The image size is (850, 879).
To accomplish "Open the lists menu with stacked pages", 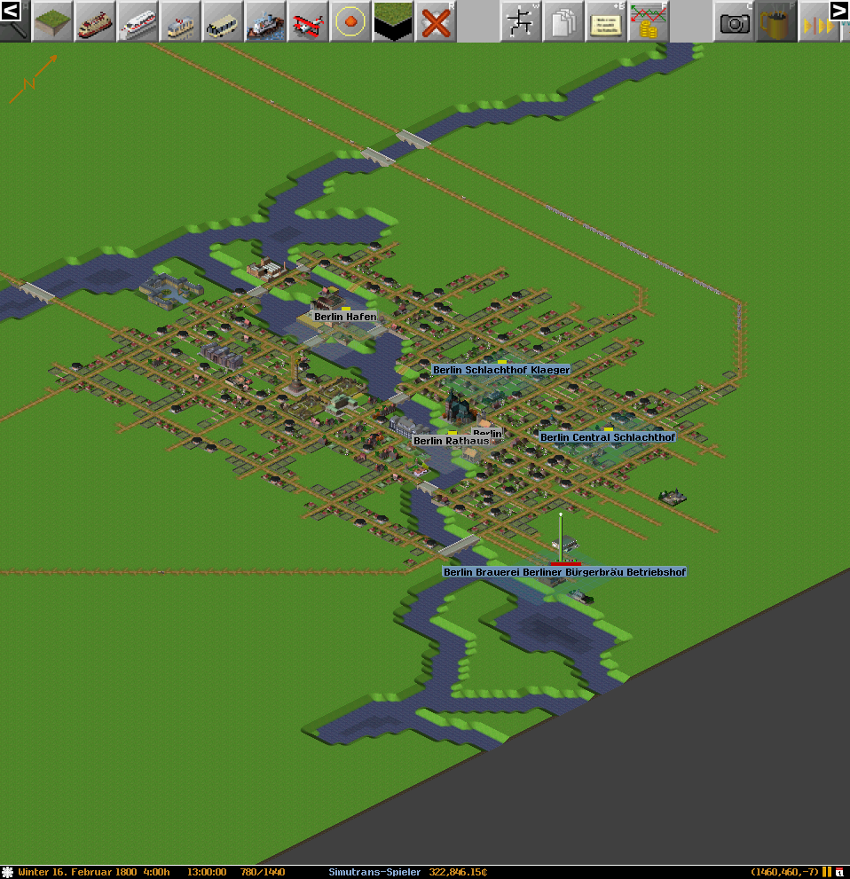I will (563, 21).
